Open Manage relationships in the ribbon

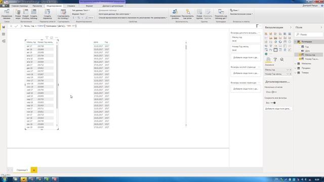(x=7, y=14)
